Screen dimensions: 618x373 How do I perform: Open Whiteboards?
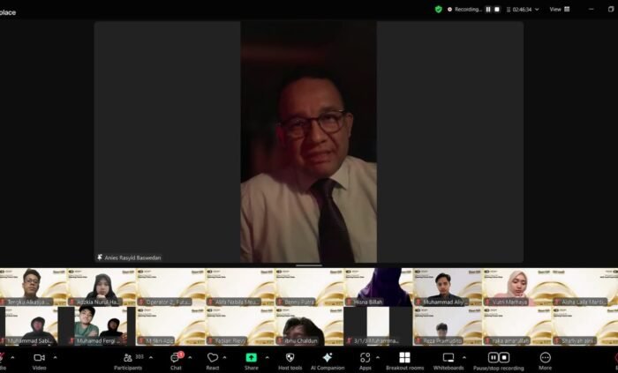pos(448,358)
